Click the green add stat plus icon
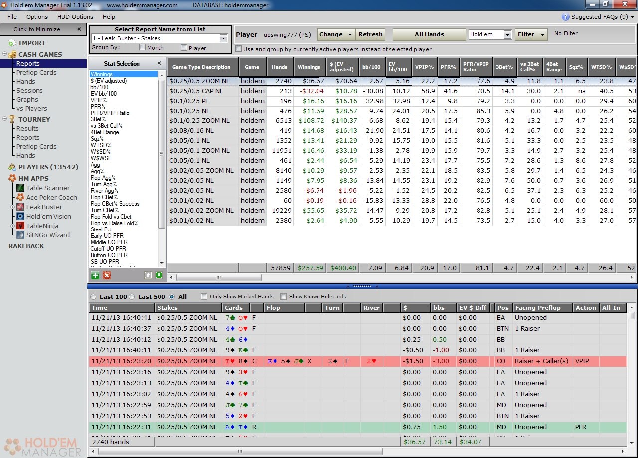Image resolution: width=638 pixels, height=458 pixels. (95, 275)
